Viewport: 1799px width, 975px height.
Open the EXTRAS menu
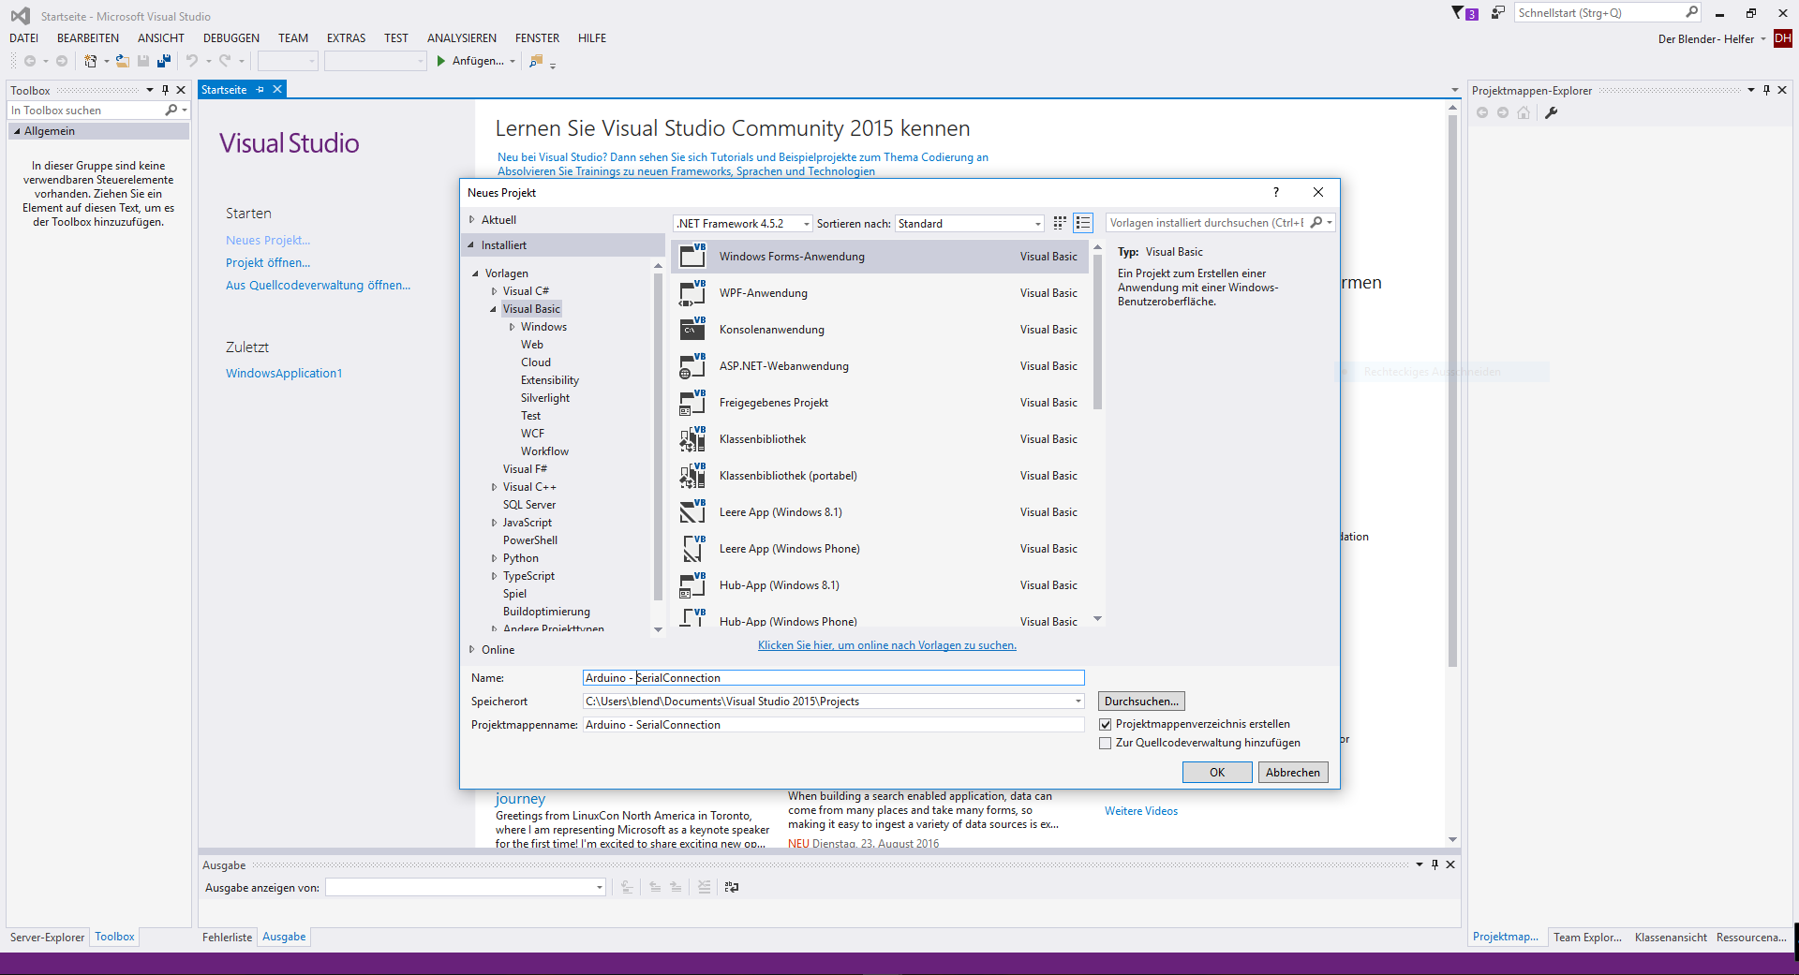345,37
